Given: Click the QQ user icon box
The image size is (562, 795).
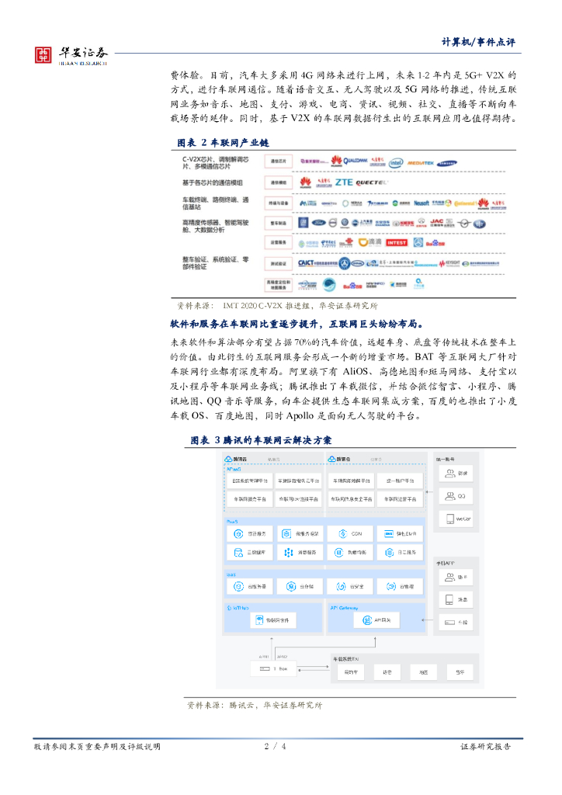Looking at the screenshot, I should [456, 496].
